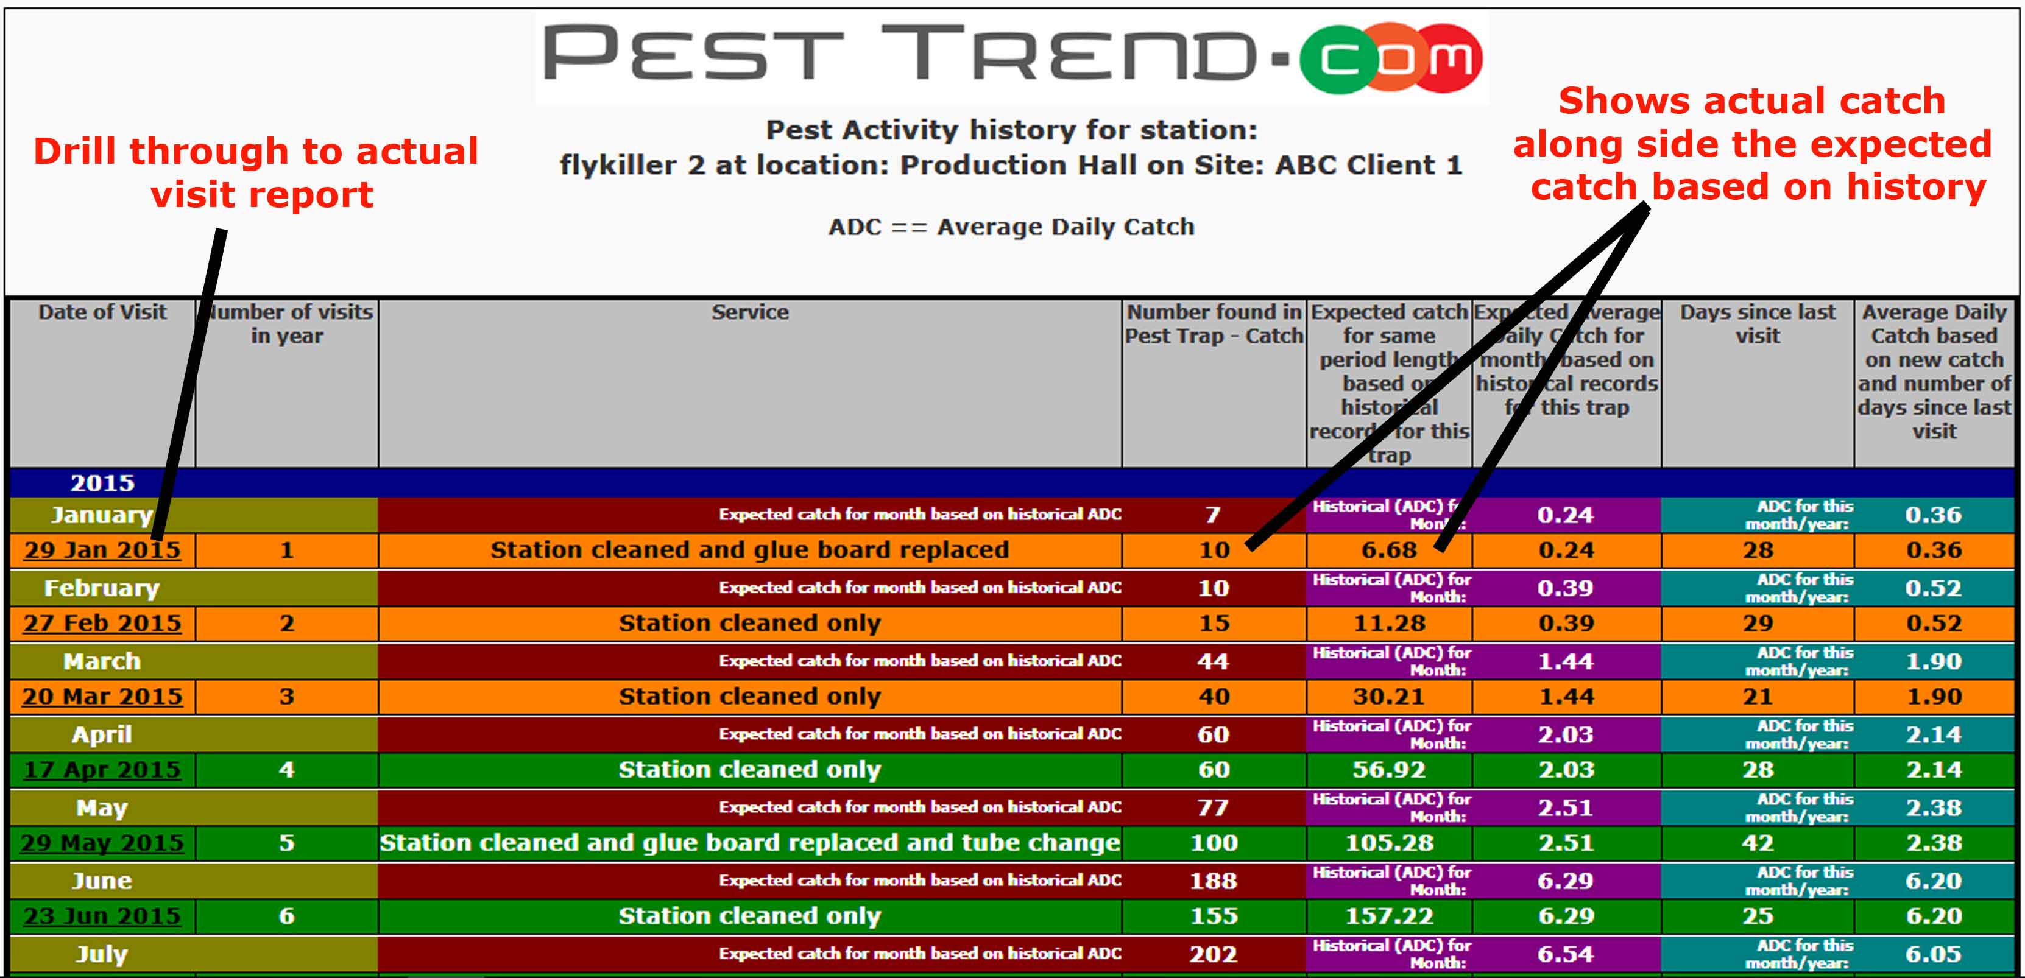Image resolution: width=2025 pixels, height=978 pixels.
Task: Open the 29 May 2015 visit report link
Action: (102, 842)
